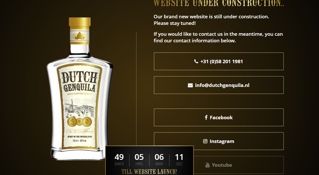Open the Youtube channel button
Image resolution: width=319 pixels, height=175 pixels.
click(219, 165)
